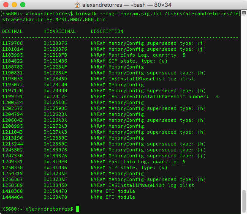Viewport: 247px width, 214px height.
Task: Click the DESCRIPTION column header
Action: [x=107, y=31]
